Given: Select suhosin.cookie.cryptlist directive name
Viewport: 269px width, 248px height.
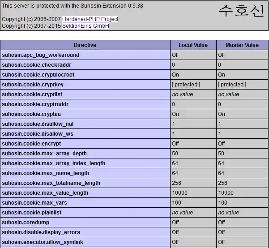Looking at the screenshot, I should click(x=32, y=94).
